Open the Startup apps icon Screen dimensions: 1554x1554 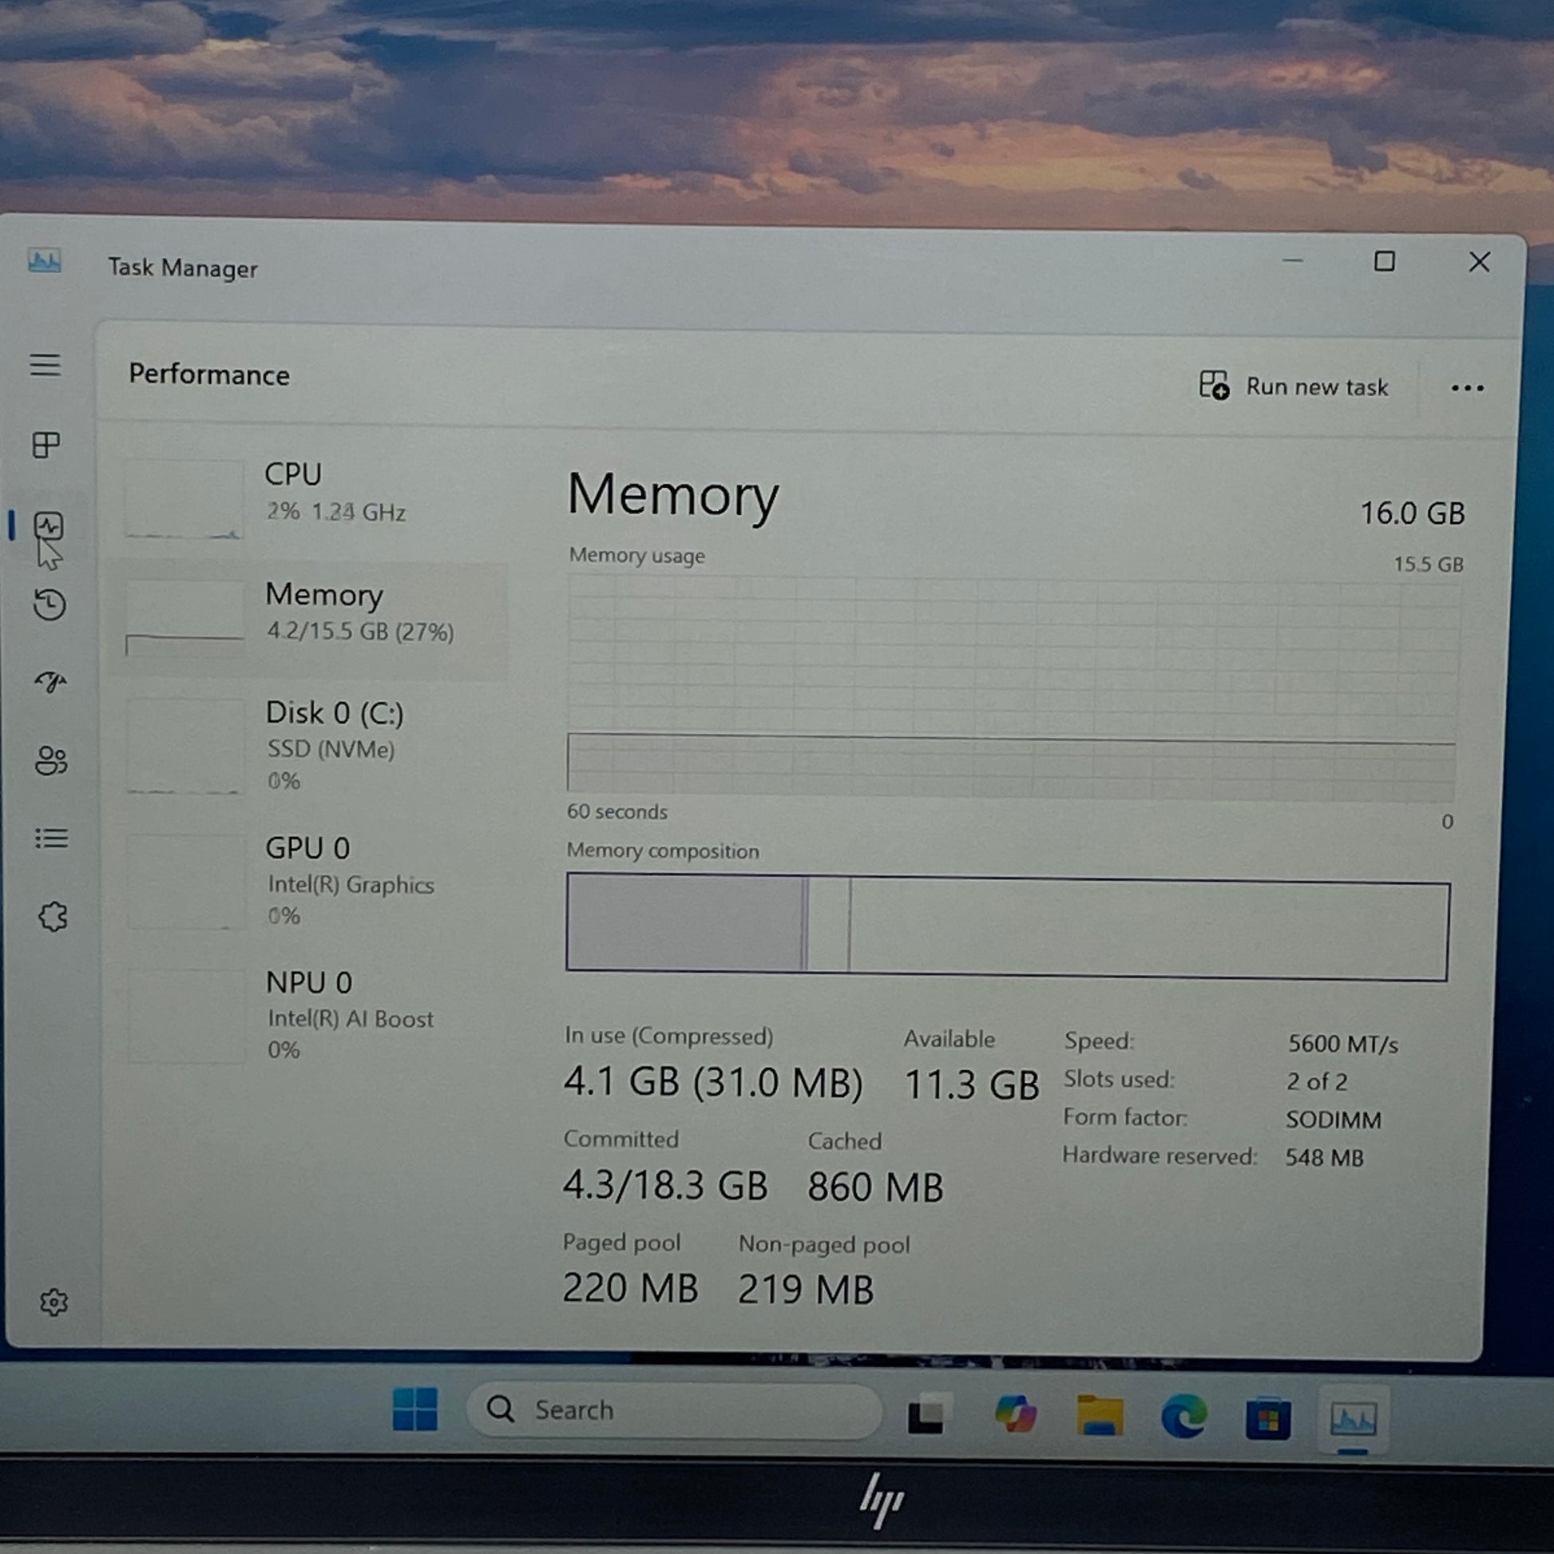pos(50,683)
